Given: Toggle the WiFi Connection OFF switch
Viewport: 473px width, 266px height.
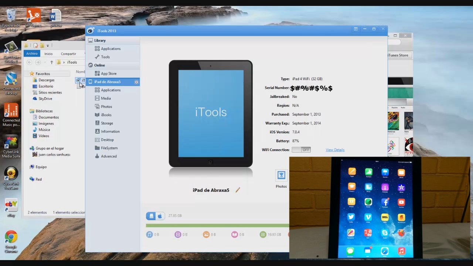Looking at the screenshot, I should [301, 150].
